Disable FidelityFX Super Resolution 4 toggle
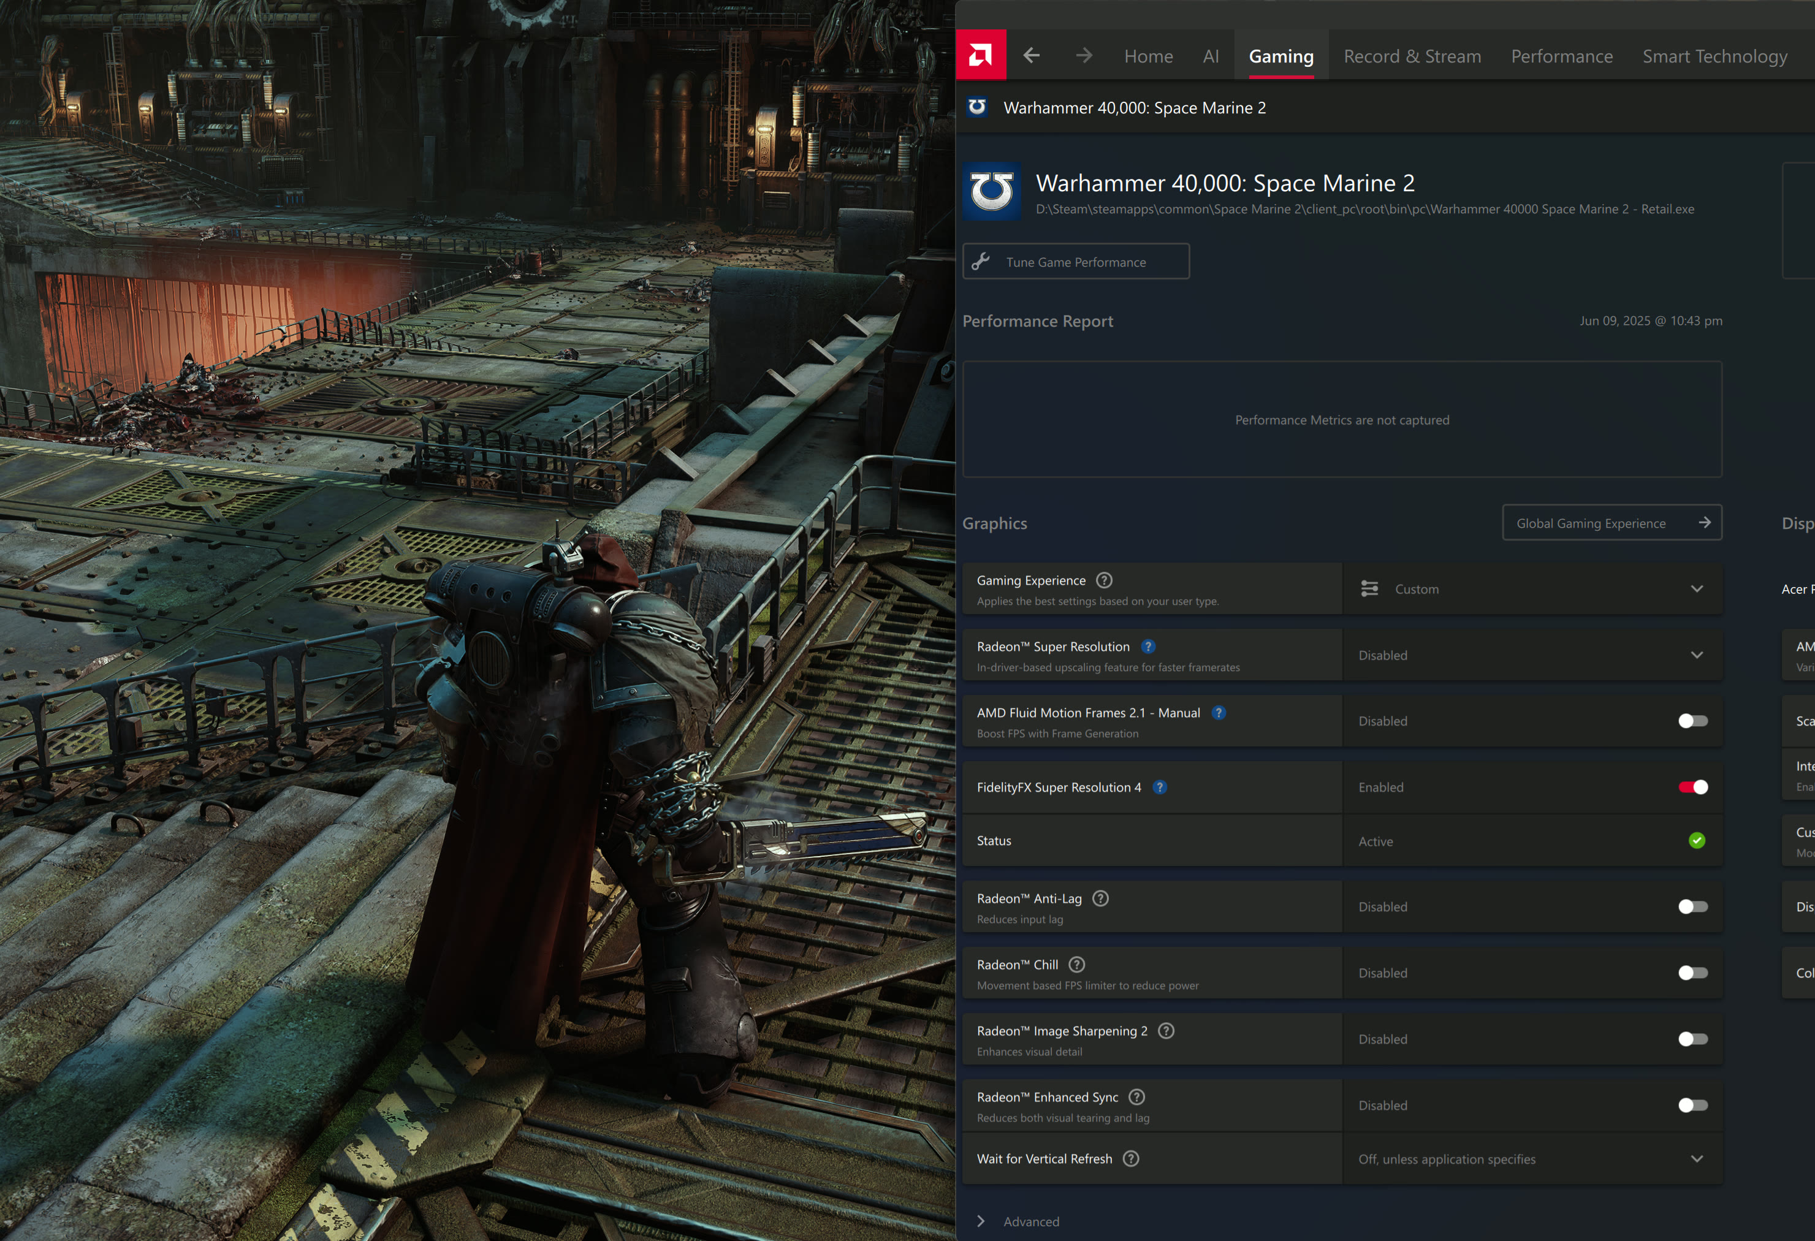Screen dimensions: 1815x1241 [x=1692, y=787]
